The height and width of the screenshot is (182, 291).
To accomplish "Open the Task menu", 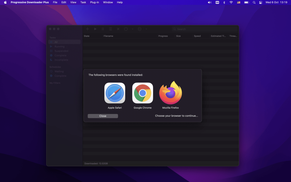I will 83,2.
